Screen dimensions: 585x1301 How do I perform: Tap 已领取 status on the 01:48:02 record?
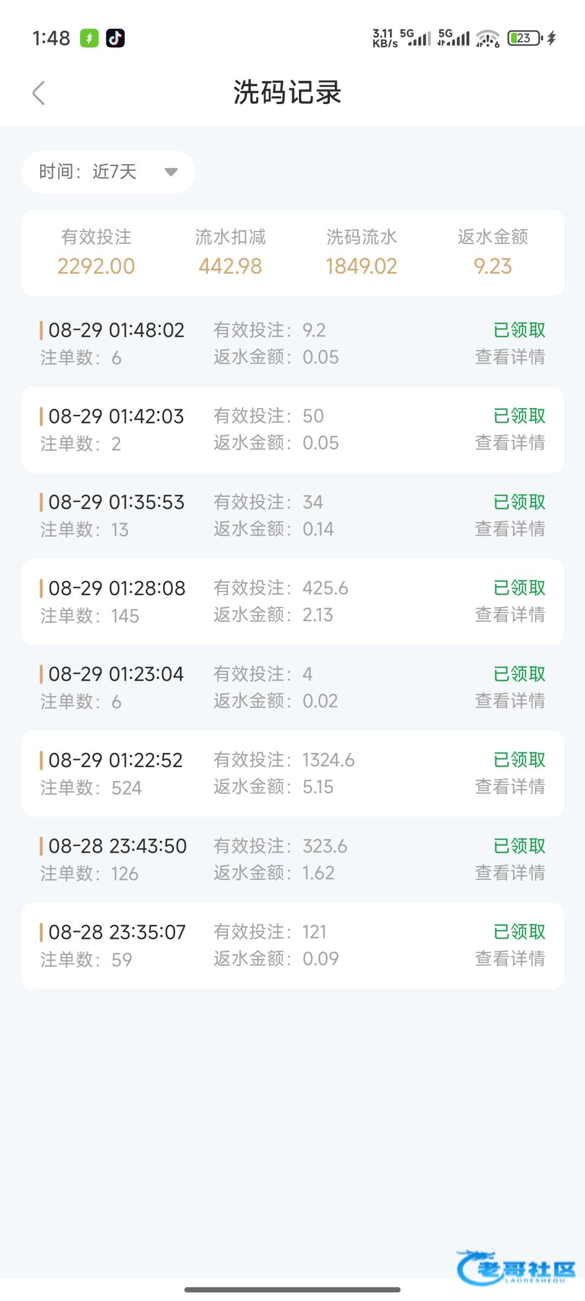519,330
